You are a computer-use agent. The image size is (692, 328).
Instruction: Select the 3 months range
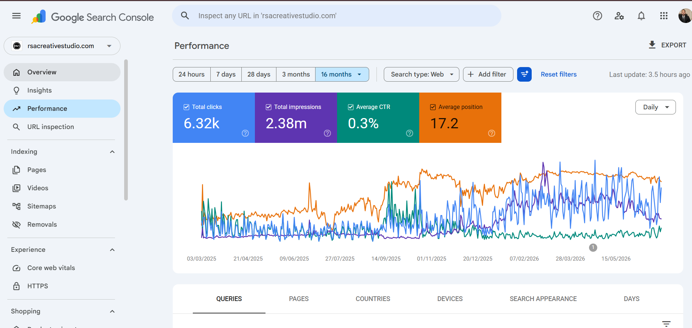(x=296, y=74)
